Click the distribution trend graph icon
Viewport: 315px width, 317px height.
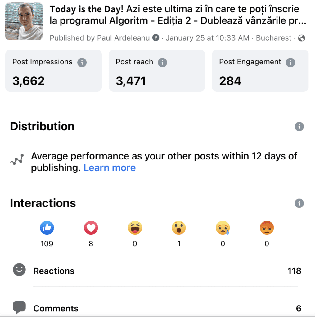17,159
